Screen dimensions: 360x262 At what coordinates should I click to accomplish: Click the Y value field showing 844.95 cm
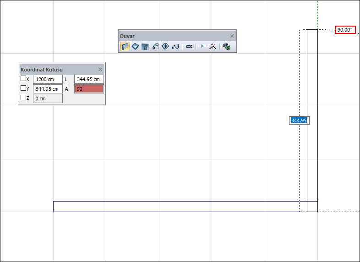[x=48, y=89]
